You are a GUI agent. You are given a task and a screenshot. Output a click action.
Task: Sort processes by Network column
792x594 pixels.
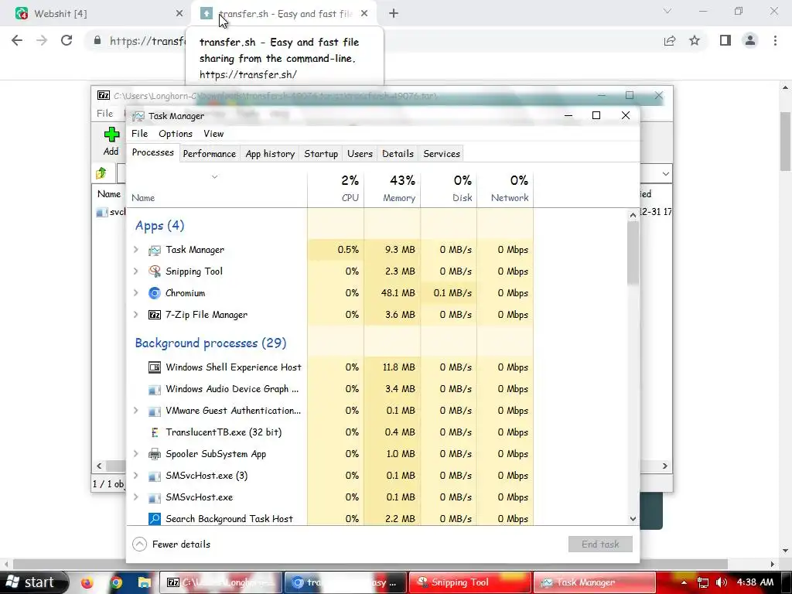click(505, 189)
